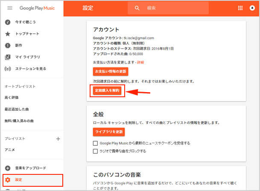260x191 pixels.
Task: Click 定期購入を解約 button
Action: click(x=107, y=91)
